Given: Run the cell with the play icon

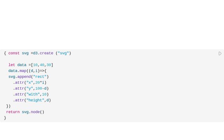Looking at the screenshot, I should click(x=220, y=54).
